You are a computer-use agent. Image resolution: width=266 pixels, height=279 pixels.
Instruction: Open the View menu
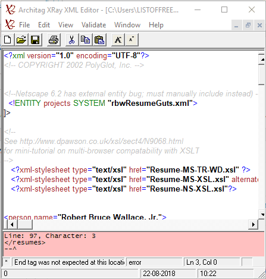click(x=65, y=25)
